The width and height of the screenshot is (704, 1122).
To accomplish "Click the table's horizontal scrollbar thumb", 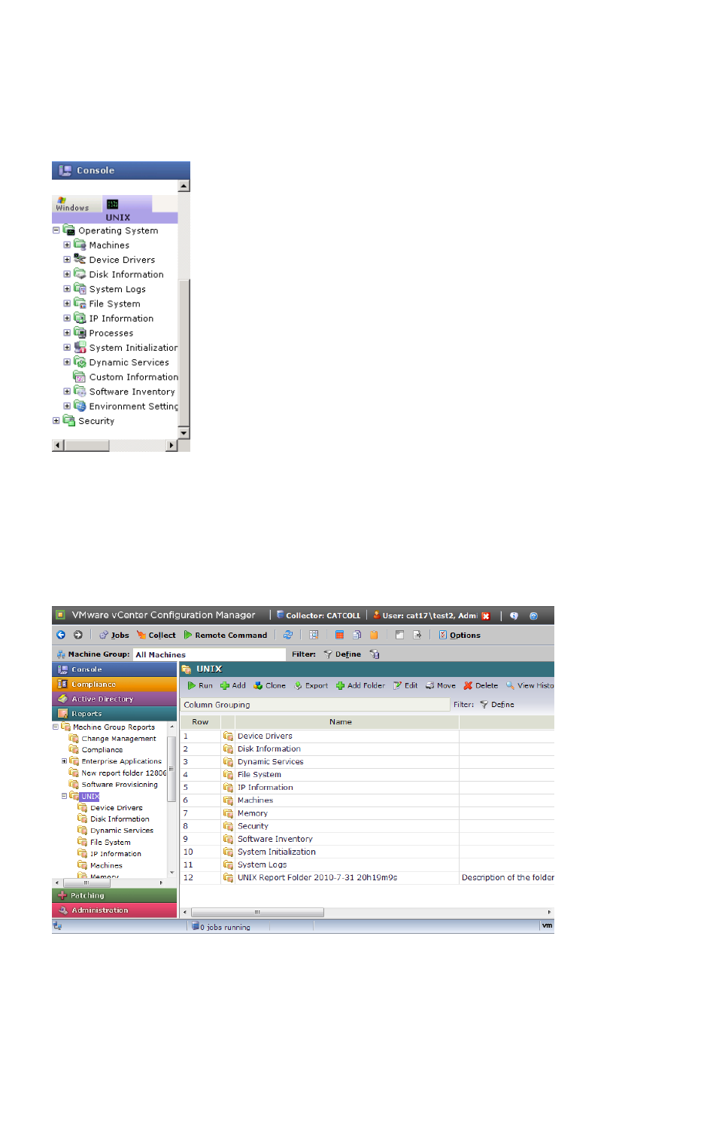I will point(257,913).
